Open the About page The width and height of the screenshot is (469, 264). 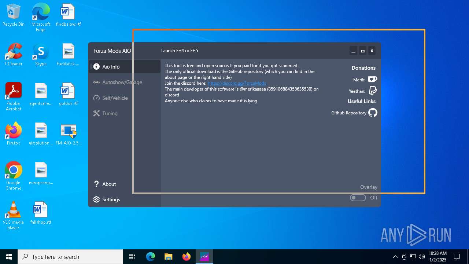125,184
